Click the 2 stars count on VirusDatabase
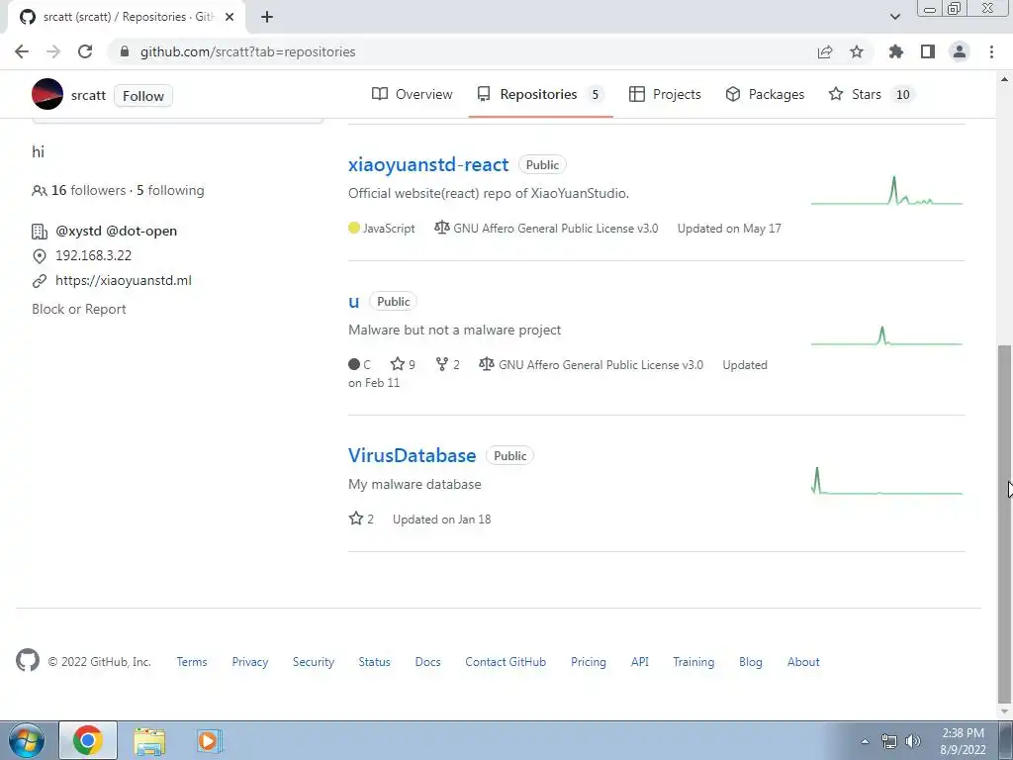 pos(361,519)
